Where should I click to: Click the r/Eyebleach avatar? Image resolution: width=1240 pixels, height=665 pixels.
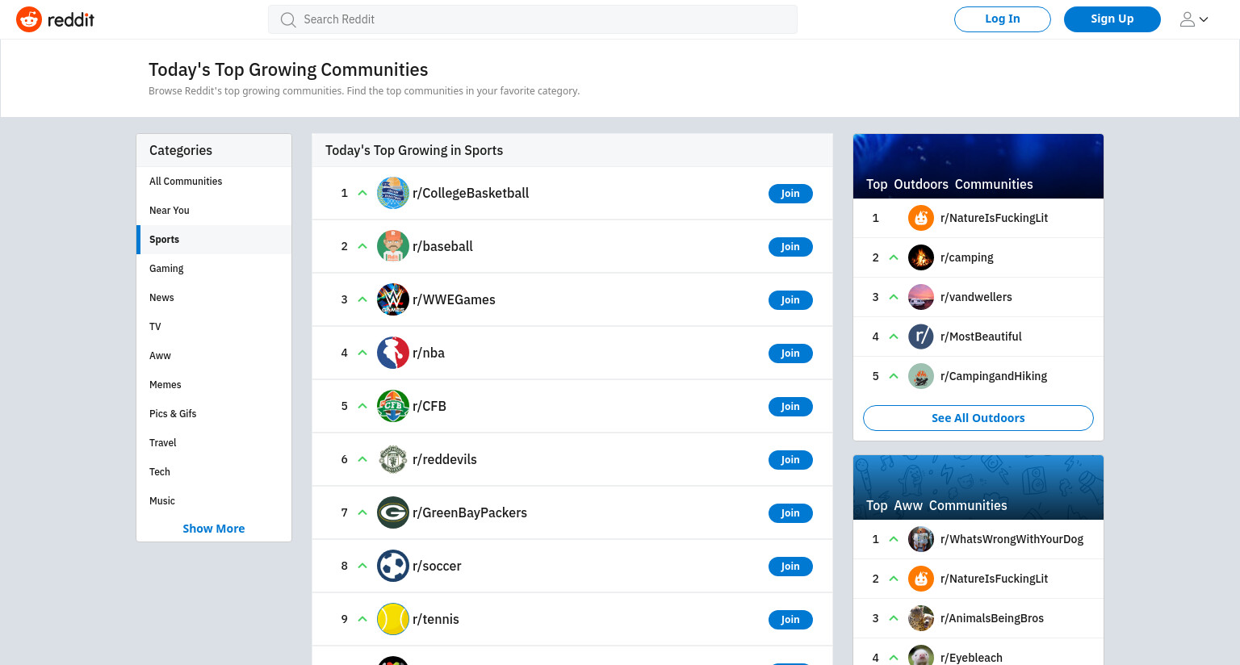(921, 656)
